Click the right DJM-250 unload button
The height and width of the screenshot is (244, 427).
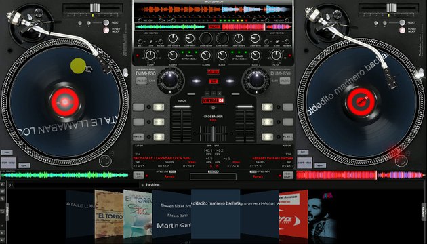pos(285,81)
